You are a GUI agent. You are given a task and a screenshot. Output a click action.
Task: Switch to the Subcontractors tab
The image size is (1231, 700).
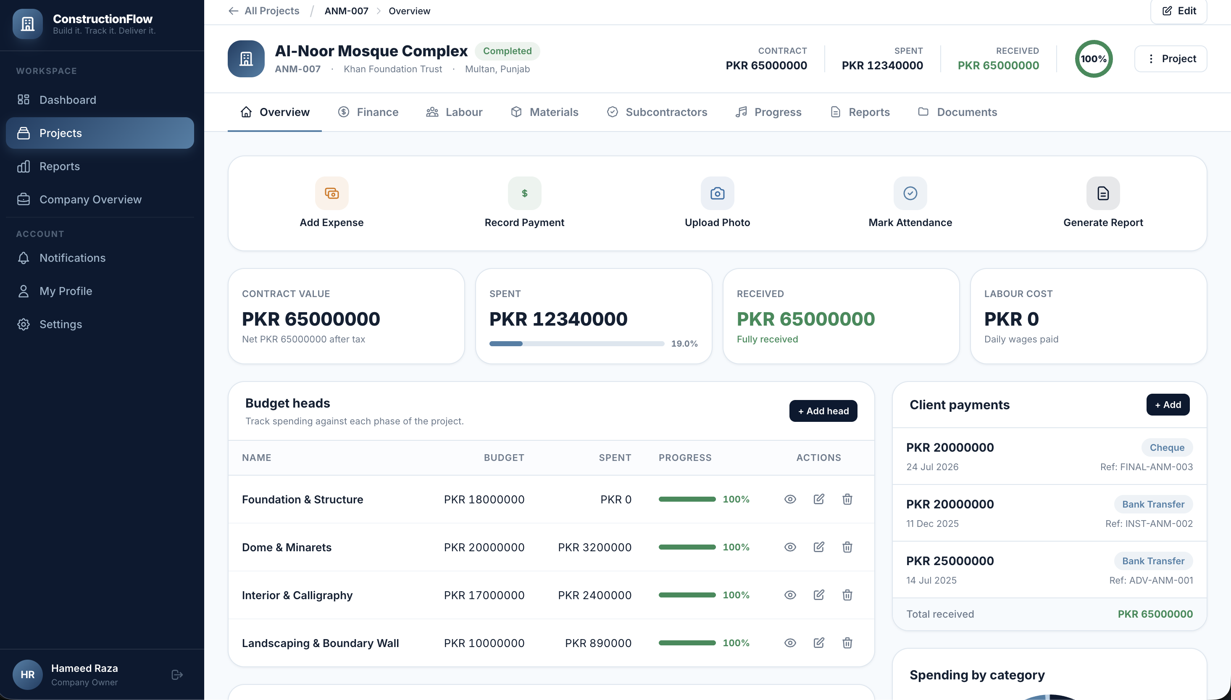(x=657, y=112)
